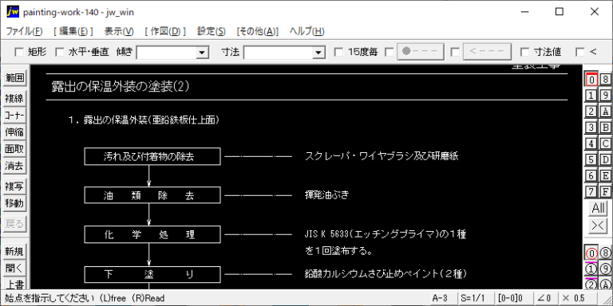Select the 範囲 (range) tool
The height and width of the screenshot is (306, 613).
(14, 78)
